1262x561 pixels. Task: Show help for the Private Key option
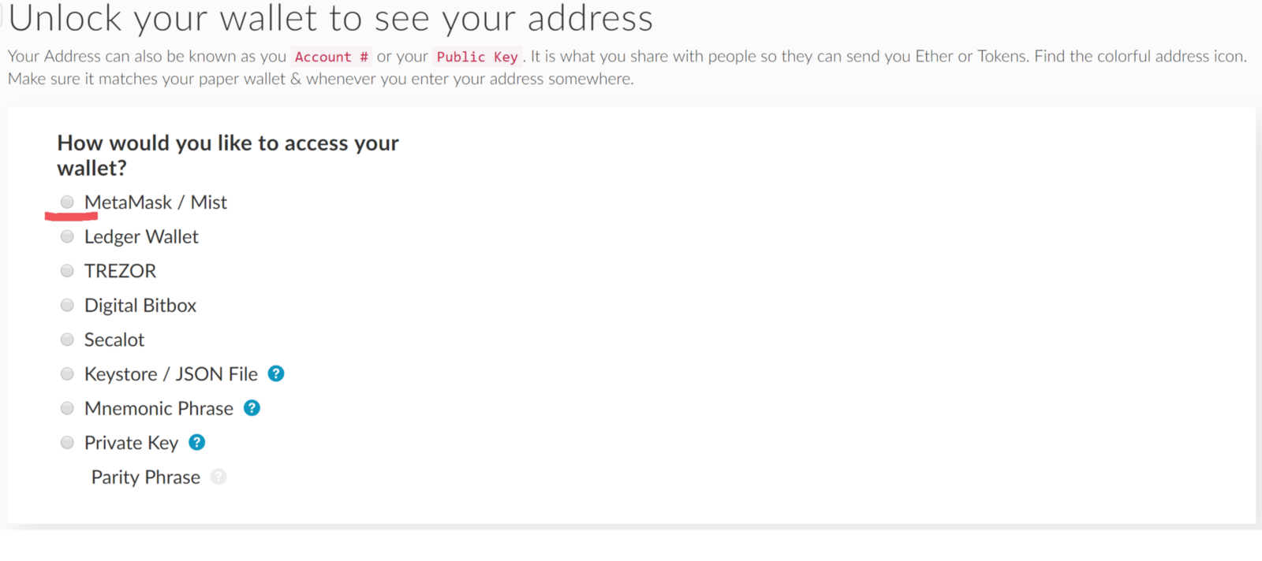[197, 443]
